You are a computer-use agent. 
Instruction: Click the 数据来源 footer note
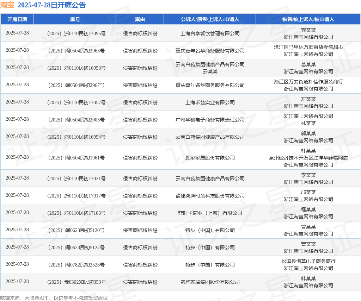[54, 298]
